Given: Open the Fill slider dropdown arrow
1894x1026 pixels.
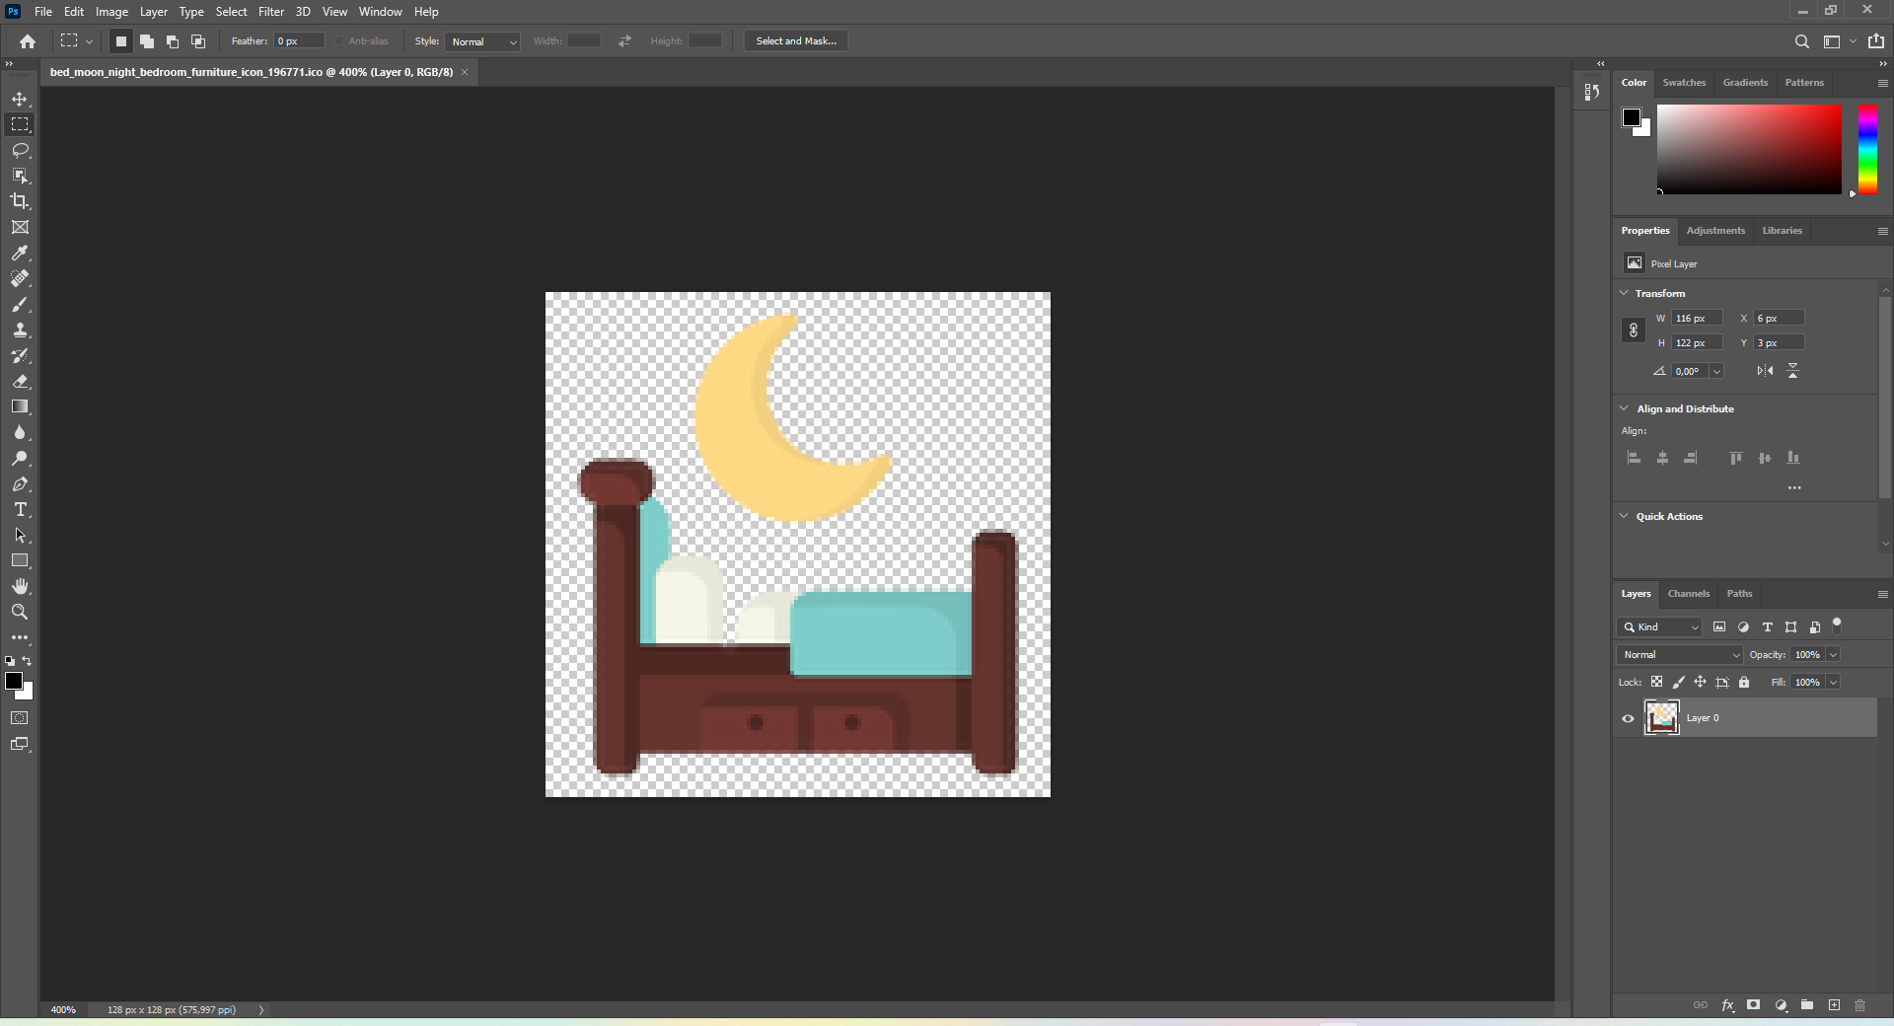Looking at the screenshot, I should 1833,682.
